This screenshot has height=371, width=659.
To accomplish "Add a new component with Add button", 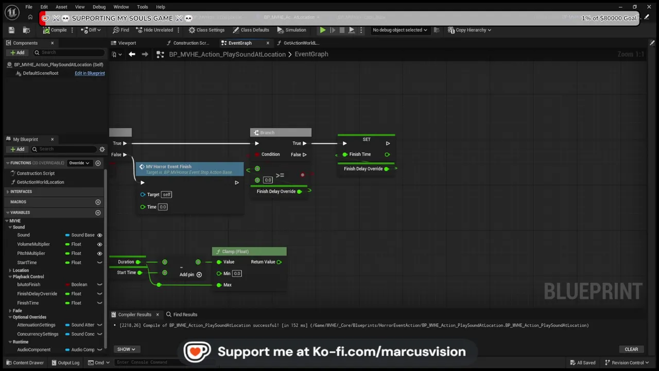I will click(17, 53).
